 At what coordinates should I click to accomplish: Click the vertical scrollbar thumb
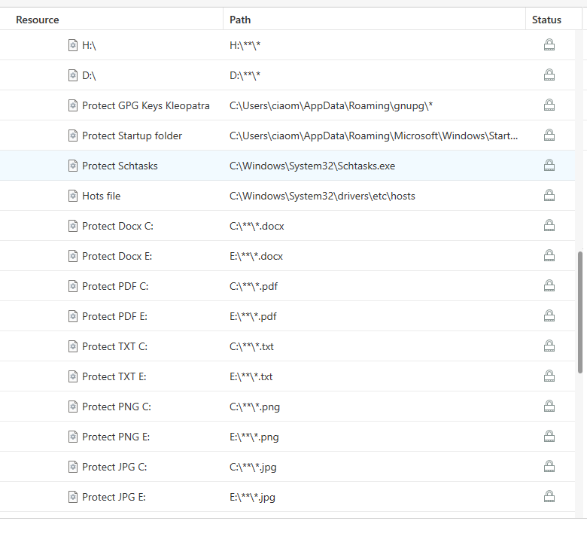click(x=579, y=312)
